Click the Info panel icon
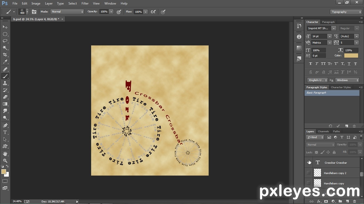This screenshot has width=364, height=204. pyautogui.click(x=299, y=37)
